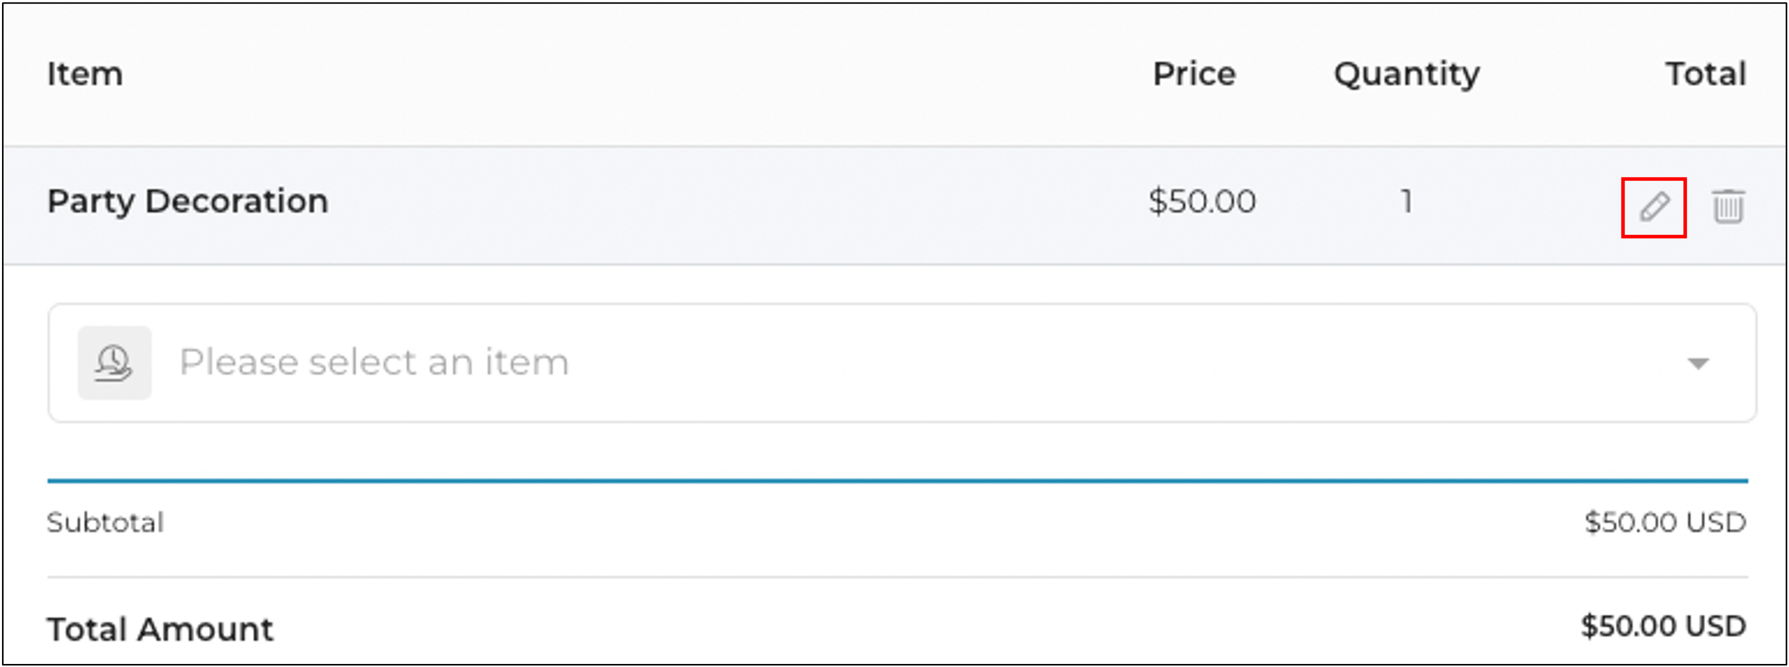
Task: Click the blue divider line above Subtotal
Action: click(x=897, y=481)
